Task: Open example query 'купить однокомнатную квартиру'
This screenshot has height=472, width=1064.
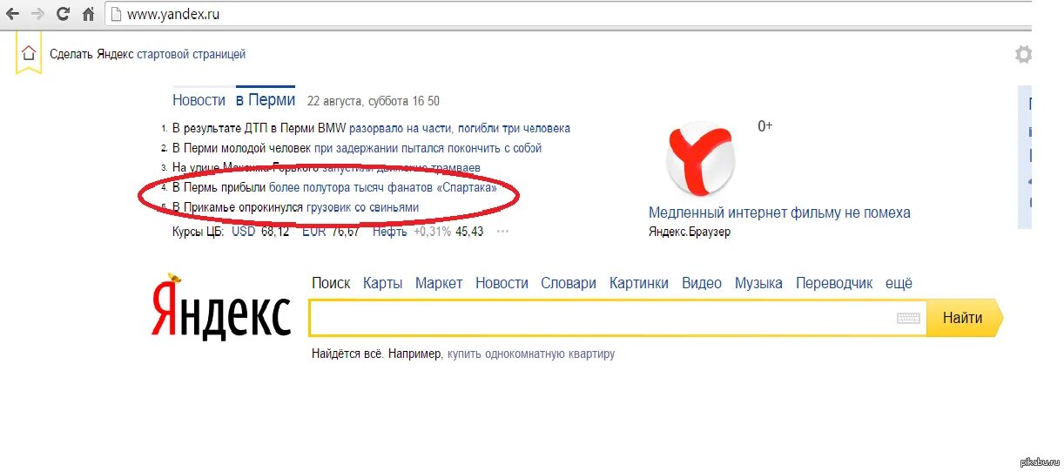Action: 531,354
